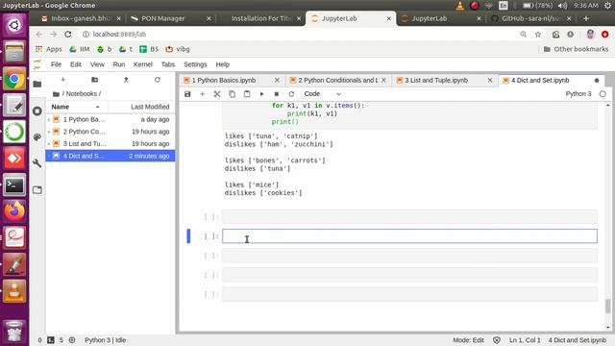Open Other bookmarks folder

(x=576, y=49)
